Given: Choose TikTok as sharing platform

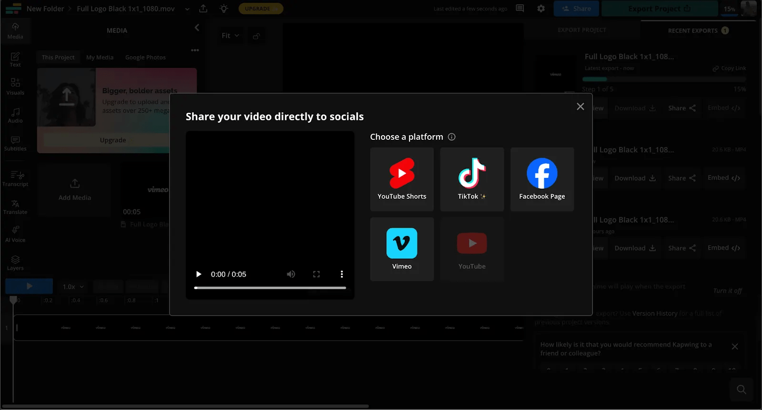Looking at the screenshot, I should point(471,179).
